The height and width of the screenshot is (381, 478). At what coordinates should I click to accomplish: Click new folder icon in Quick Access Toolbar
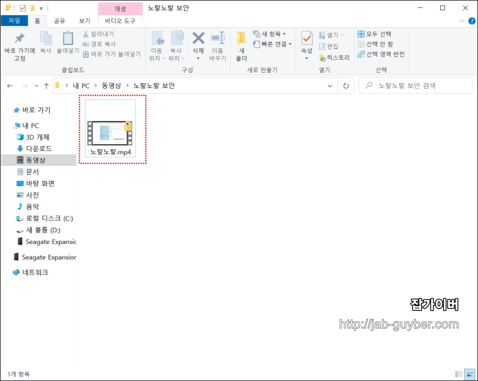coord(32,8)
